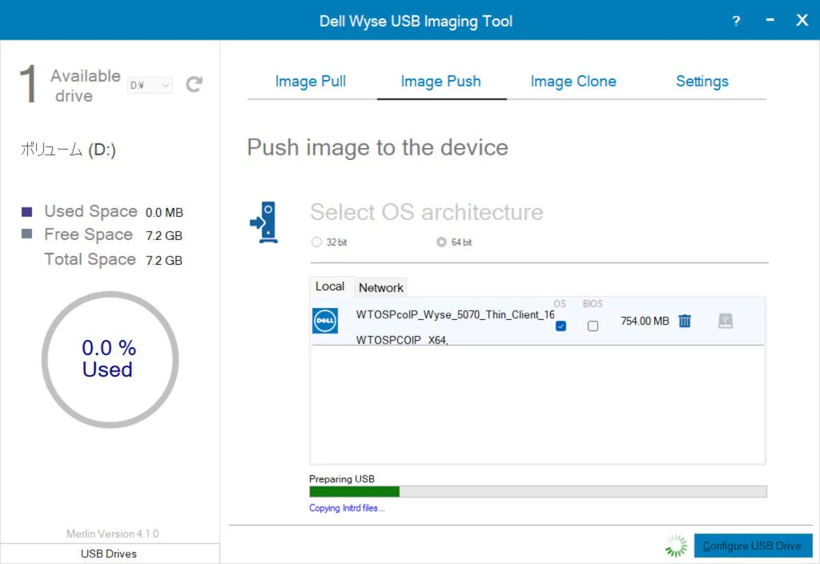
Task: Click the Configure USB Drive button
Action: (x=753, y=546)
